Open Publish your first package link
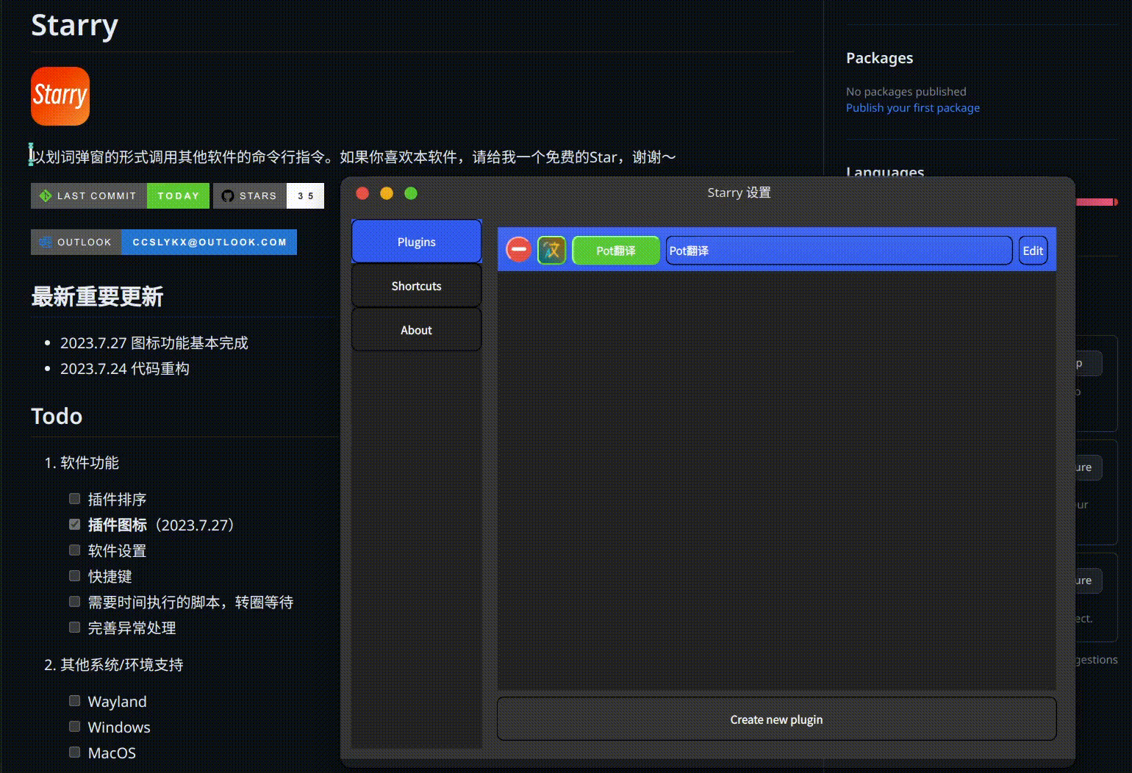Viewport: 1132px width, 773px height. coord(912,107)
